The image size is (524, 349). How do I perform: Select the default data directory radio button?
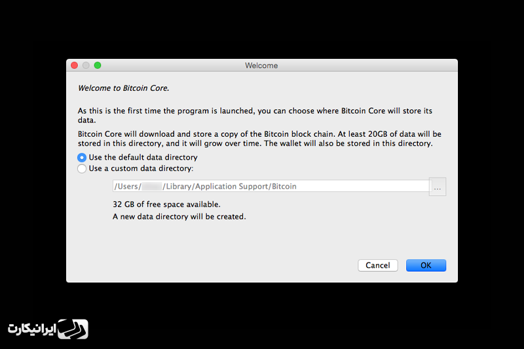click(82, 157)
